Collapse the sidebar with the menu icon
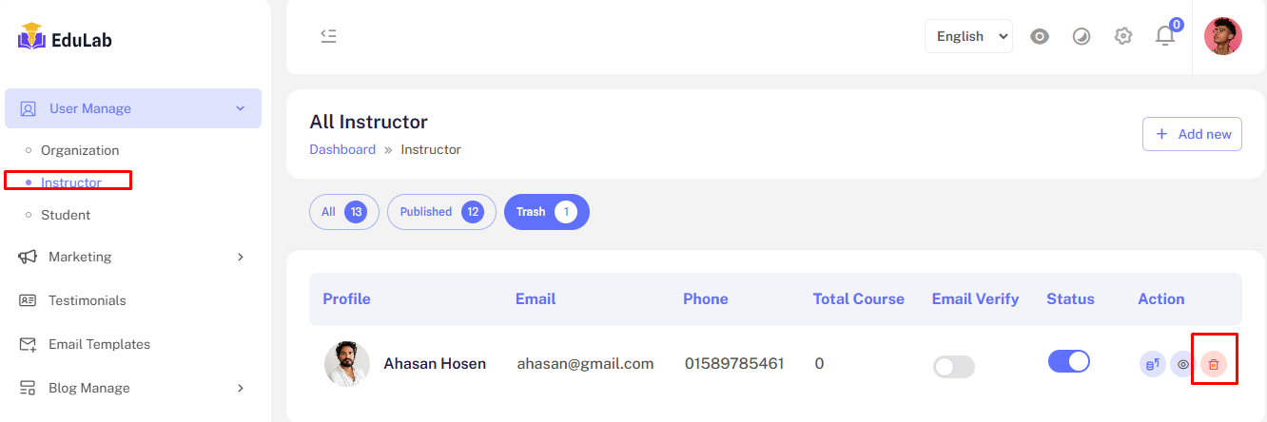1267x422 pixels. [328, 36]
